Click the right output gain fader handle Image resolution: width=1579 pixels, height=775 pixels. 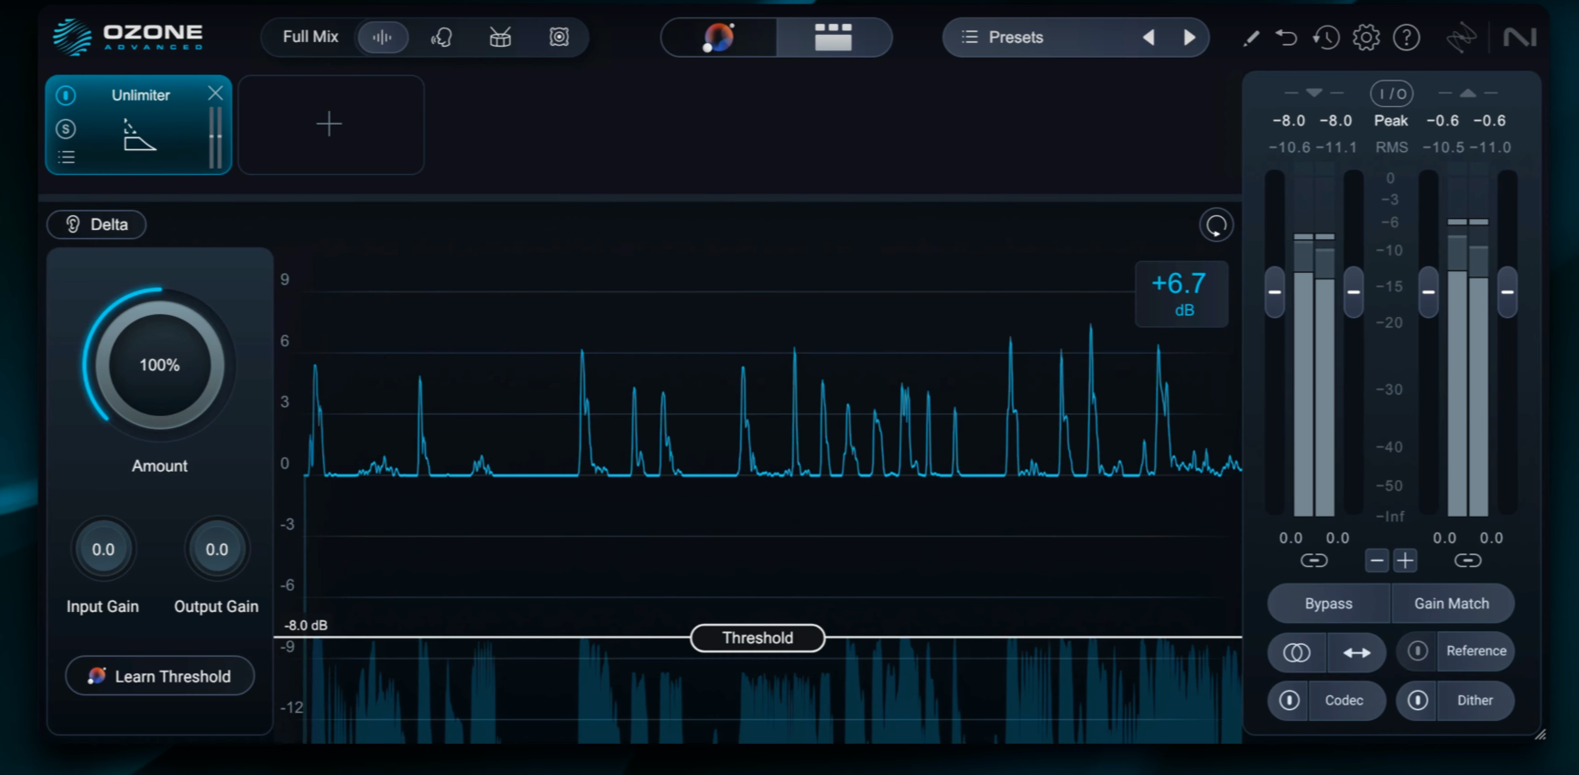pyautogui.click(x=1507, y=292)
